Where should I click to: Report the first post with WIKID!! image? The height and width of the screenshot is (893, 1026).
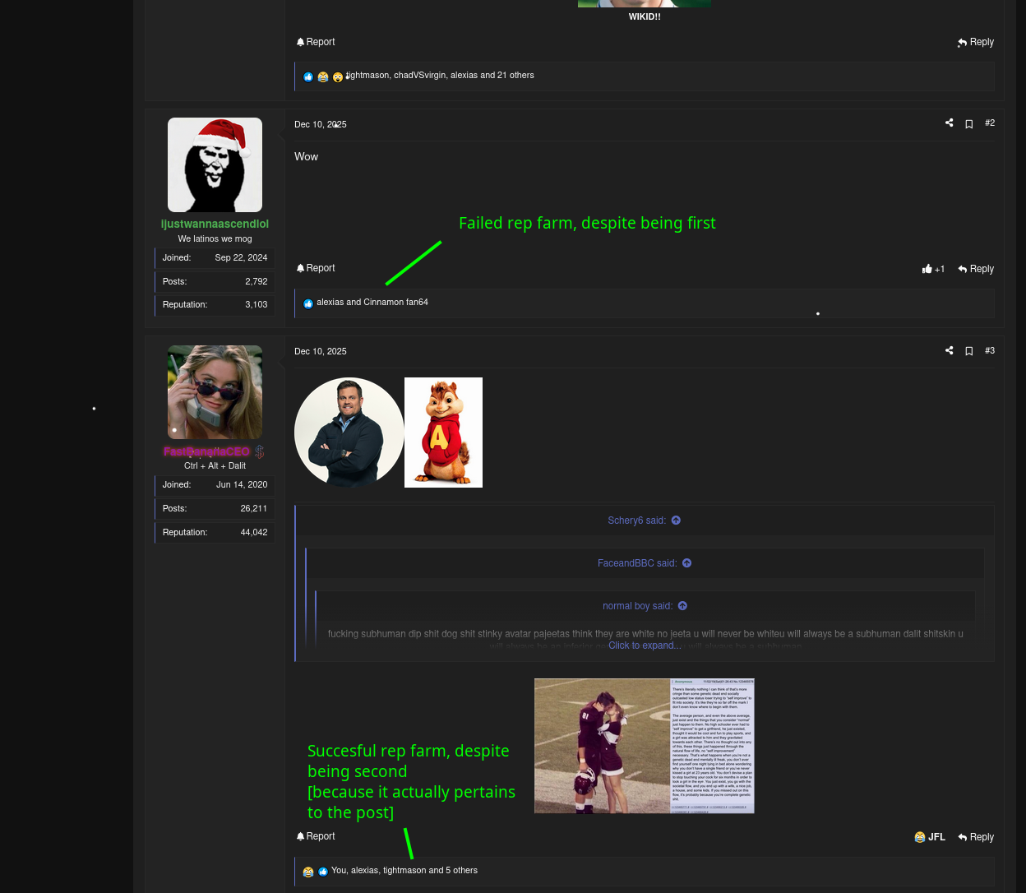(x=316, y=42)
